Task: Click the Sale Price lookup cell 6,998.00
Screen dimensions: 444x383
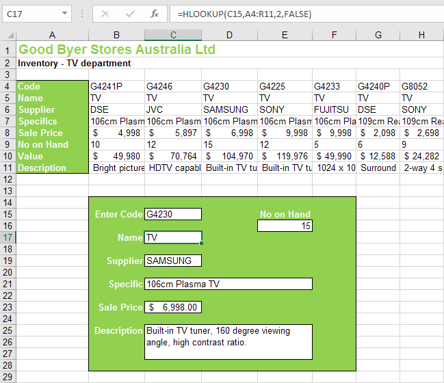Action: pos(173,307)
